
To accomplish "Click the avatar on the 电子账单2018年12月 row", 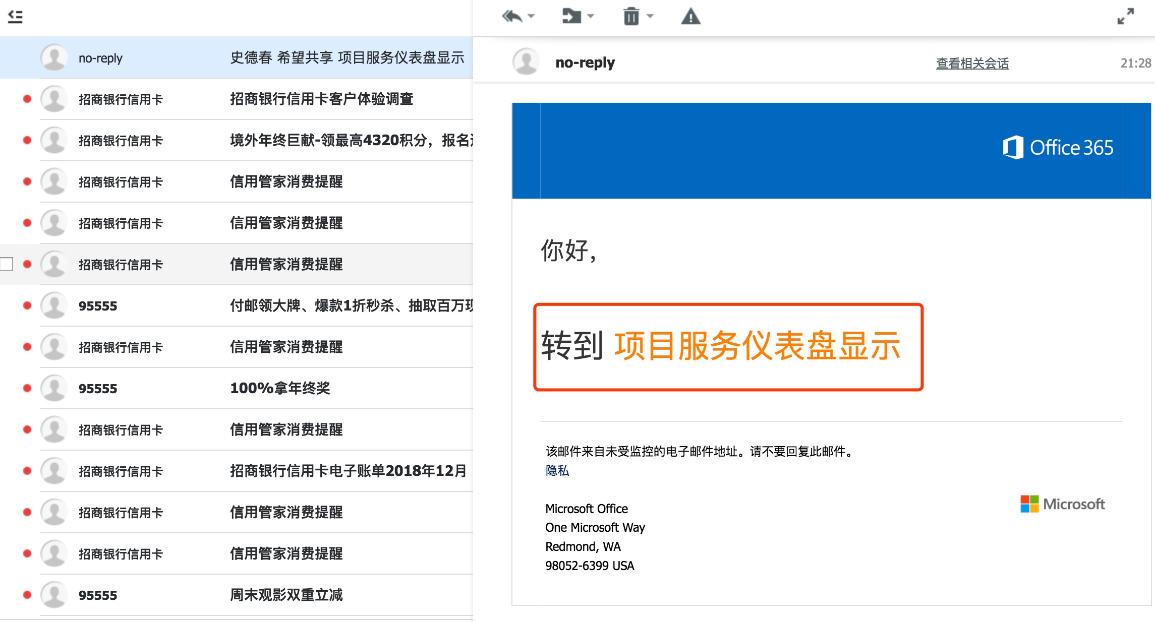I will pyautogui.click(x=54, y=471).
